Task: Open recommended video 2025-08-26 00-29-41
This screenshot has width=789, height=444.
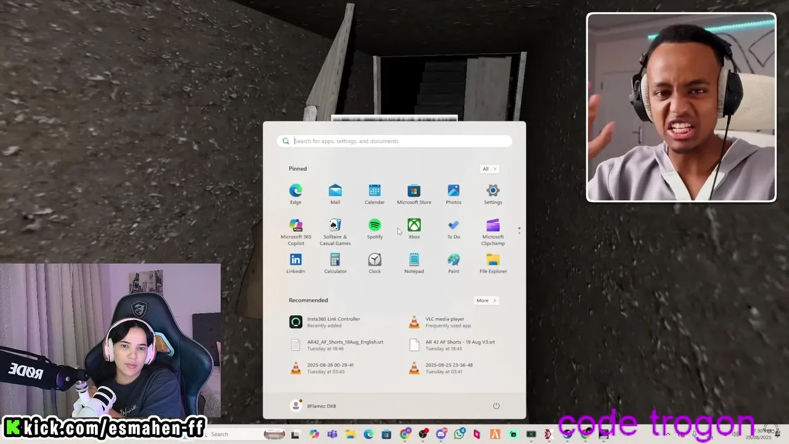Action: tap(323, 368)
